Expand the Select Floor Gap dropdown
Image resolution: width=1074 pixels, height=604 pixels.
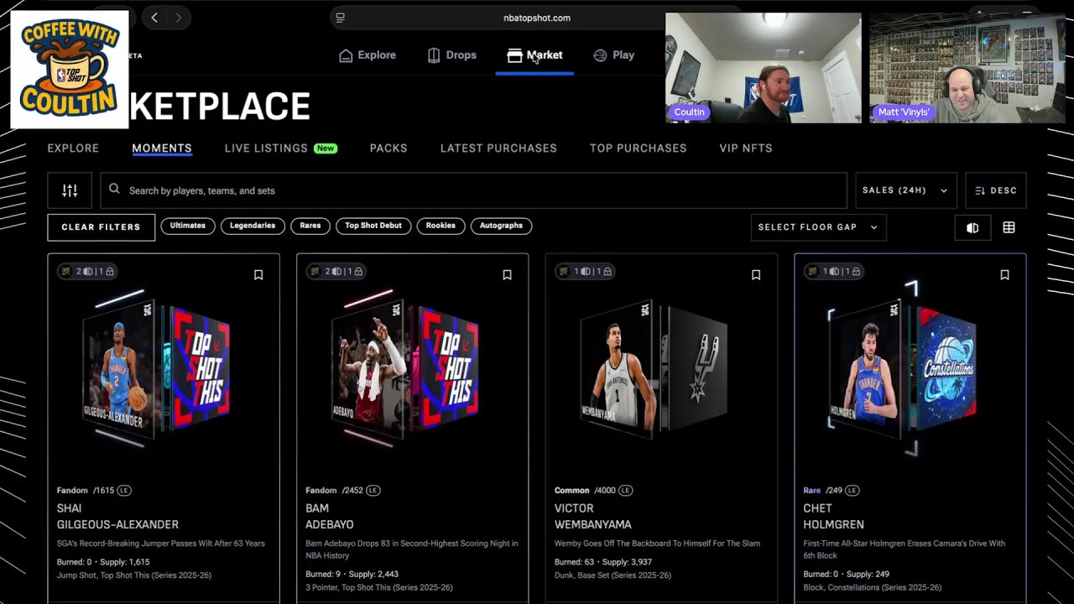pyautogui.click(x=818, y=227)
